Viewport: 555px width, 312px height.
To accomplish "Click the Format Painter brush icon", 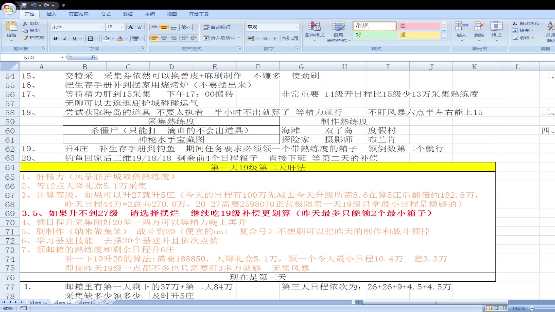I will click(x=25, y=38).
